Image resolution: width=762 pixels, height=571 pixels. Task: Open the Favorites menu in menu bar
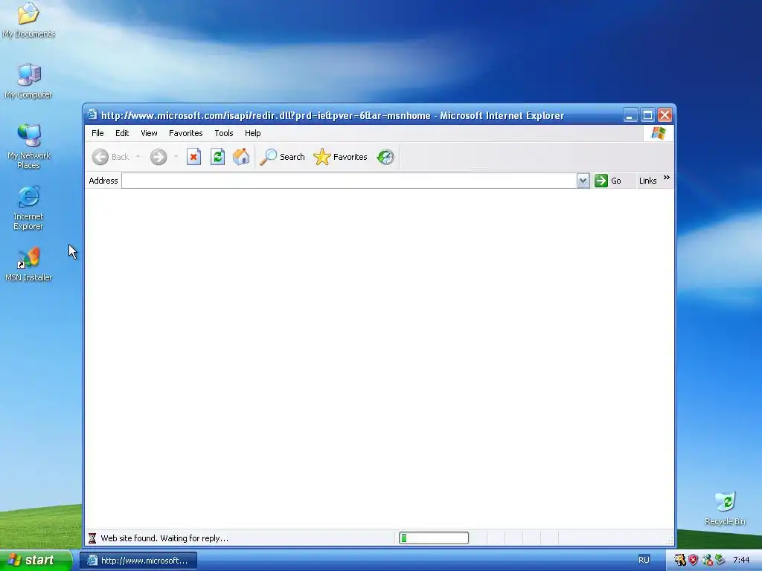185,133
